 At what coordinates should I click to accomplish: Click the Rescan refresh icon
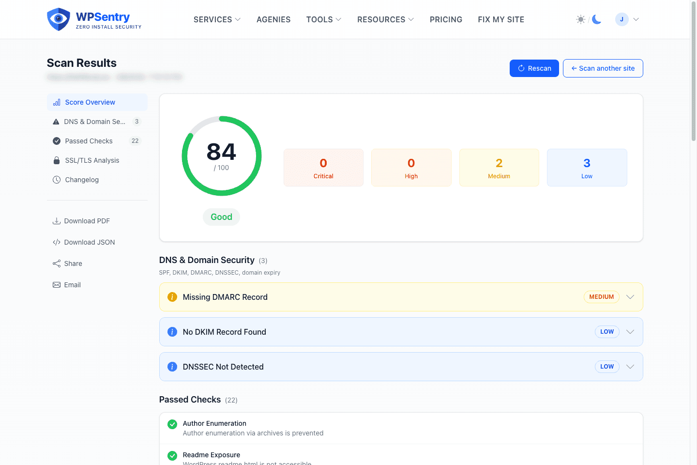point(521,68)
